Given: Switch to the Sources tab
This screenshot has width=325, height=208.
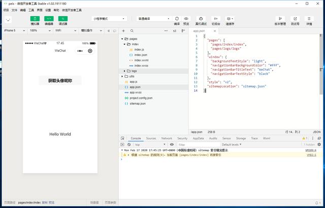Looking at the screenshot, I should (x=151, y=138).
